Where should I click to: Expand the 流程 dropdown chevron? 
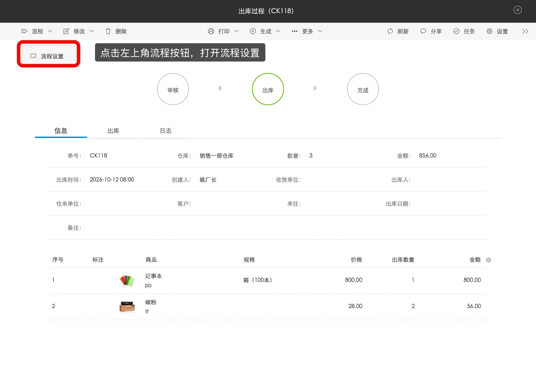[x=50, y=31]
